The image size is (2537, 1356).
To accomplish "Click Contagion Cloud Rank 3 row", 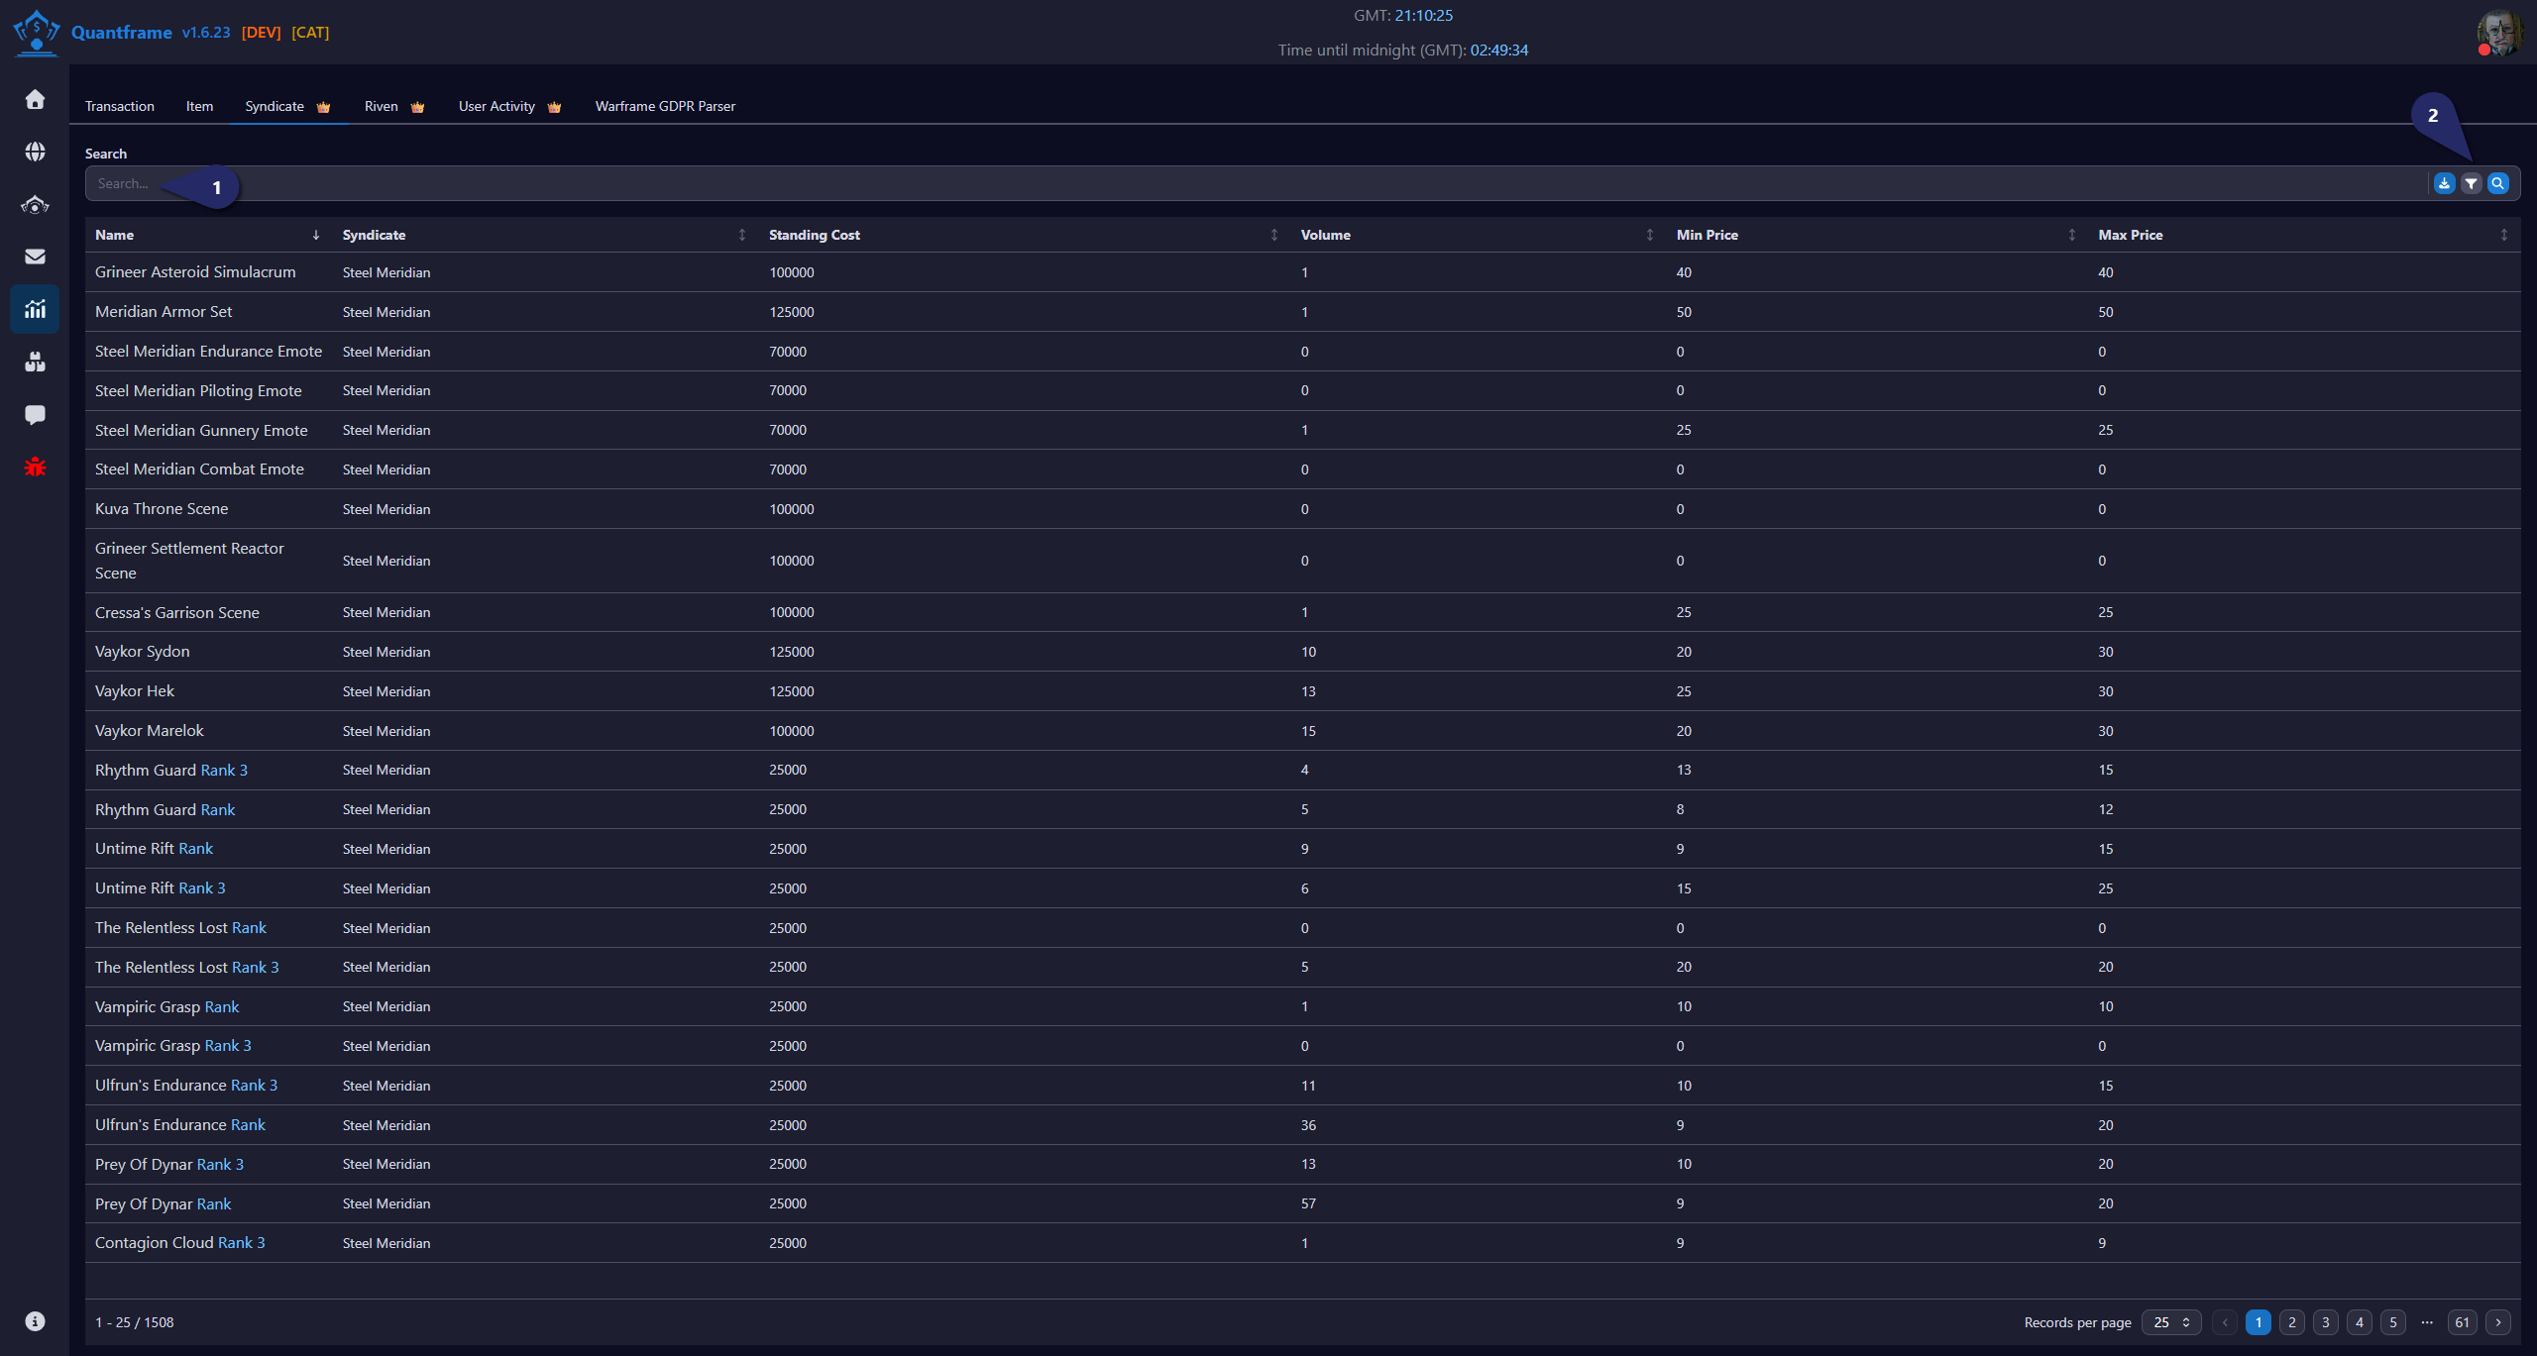I will tap(1302, 1243).
